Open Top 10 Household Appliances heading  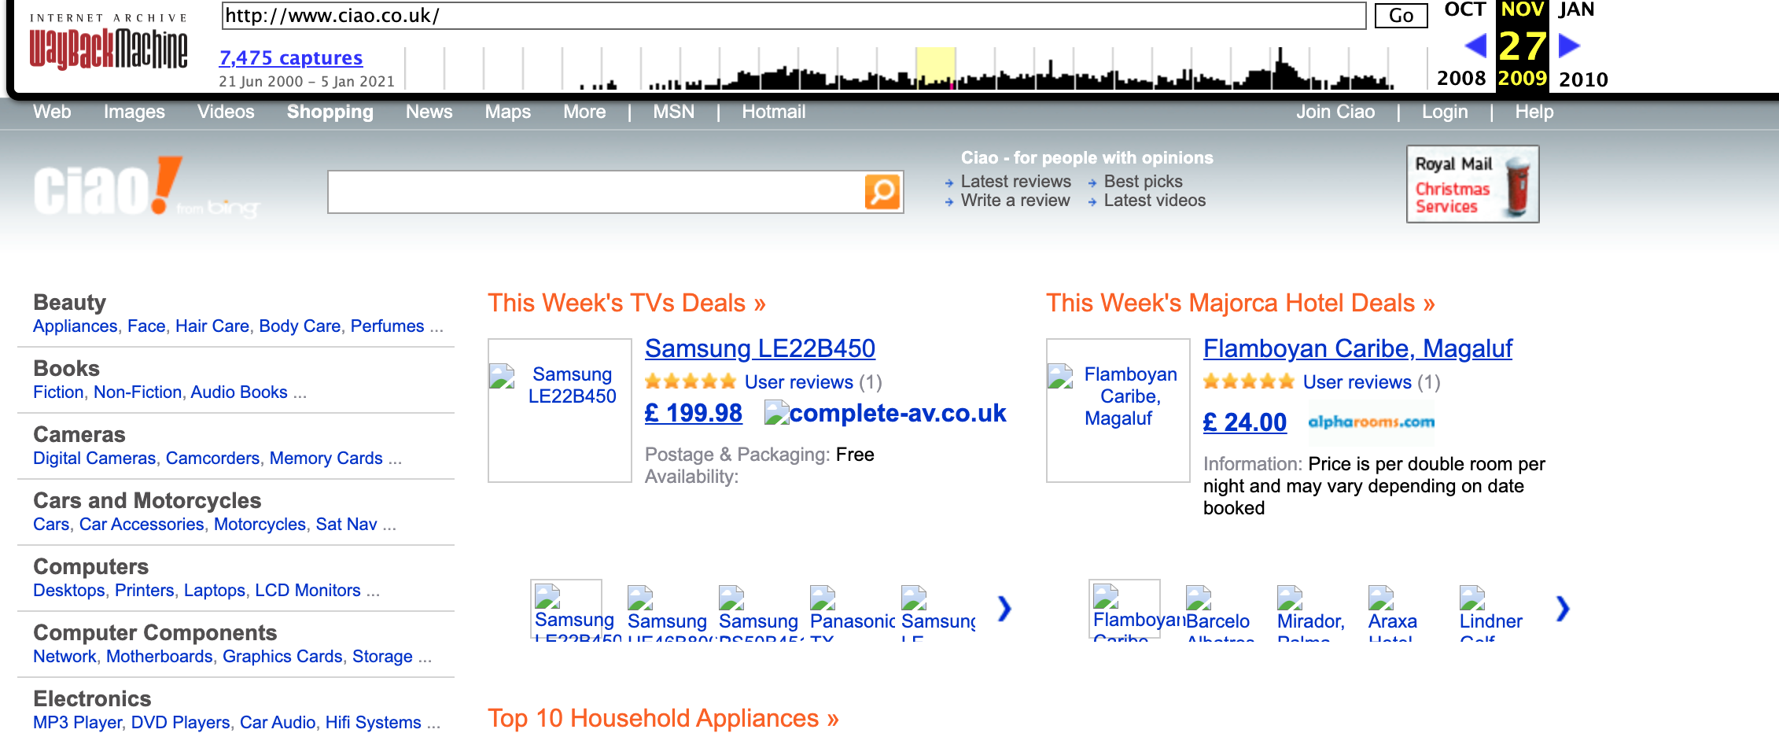pyautogui.click(x=663, y=718)
